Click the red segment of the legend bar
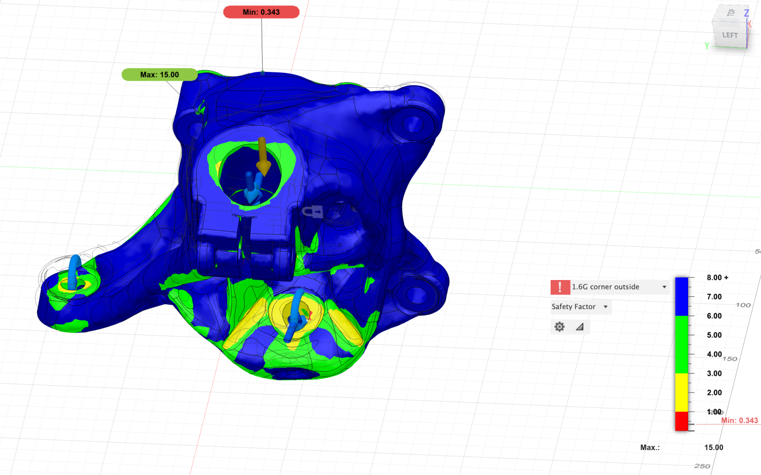 (681, 421)
